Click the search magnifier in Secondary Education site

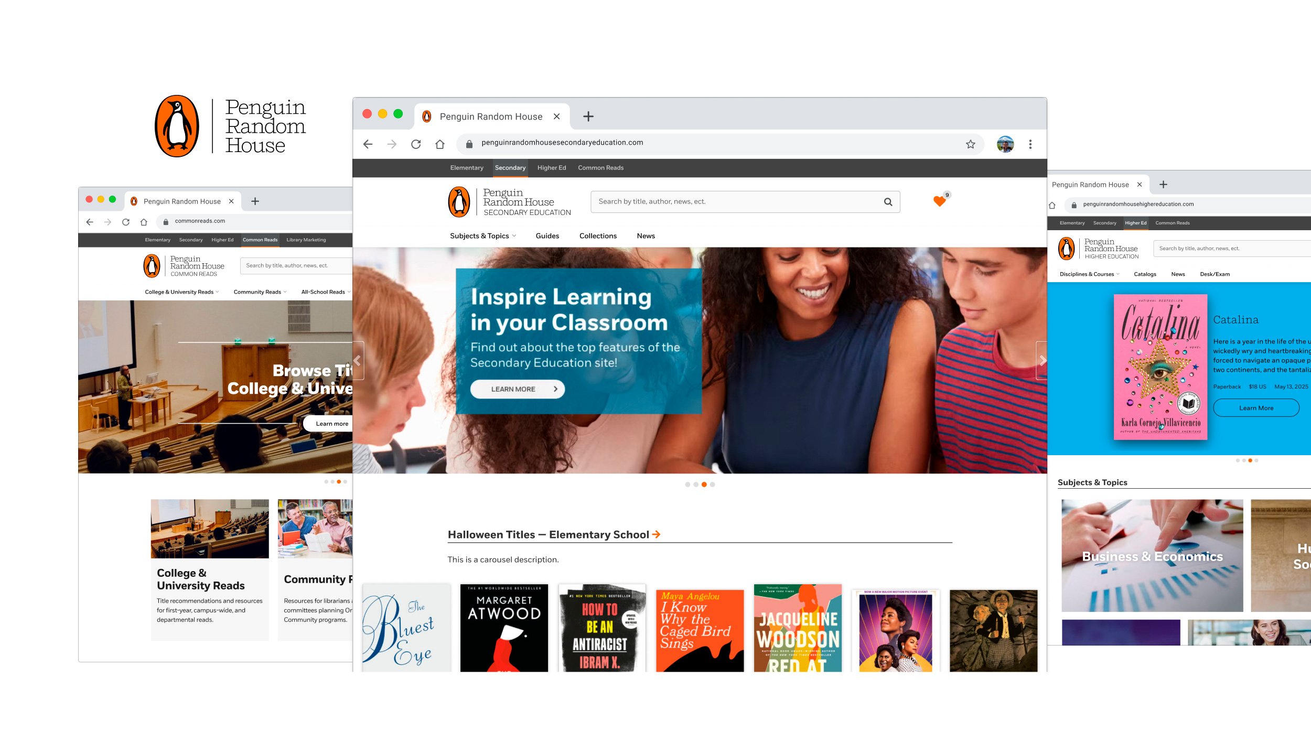point(888,202)
